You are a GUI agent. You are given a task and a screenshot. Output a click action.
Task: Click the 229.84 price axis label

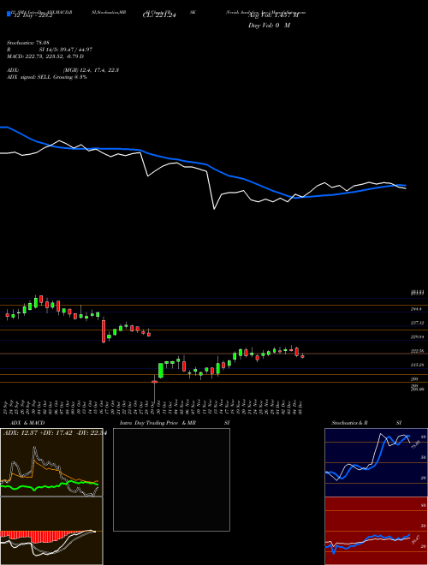tap(417, 337)
